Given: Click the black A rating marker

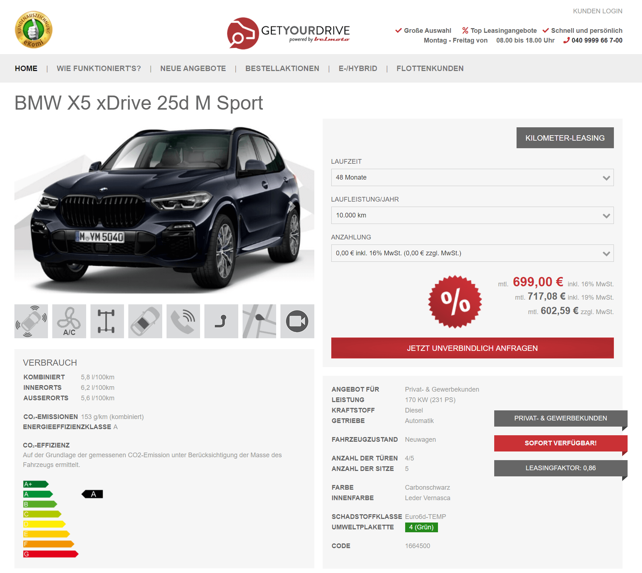Looking at the screenshot, I should click(x=92, y=494).
